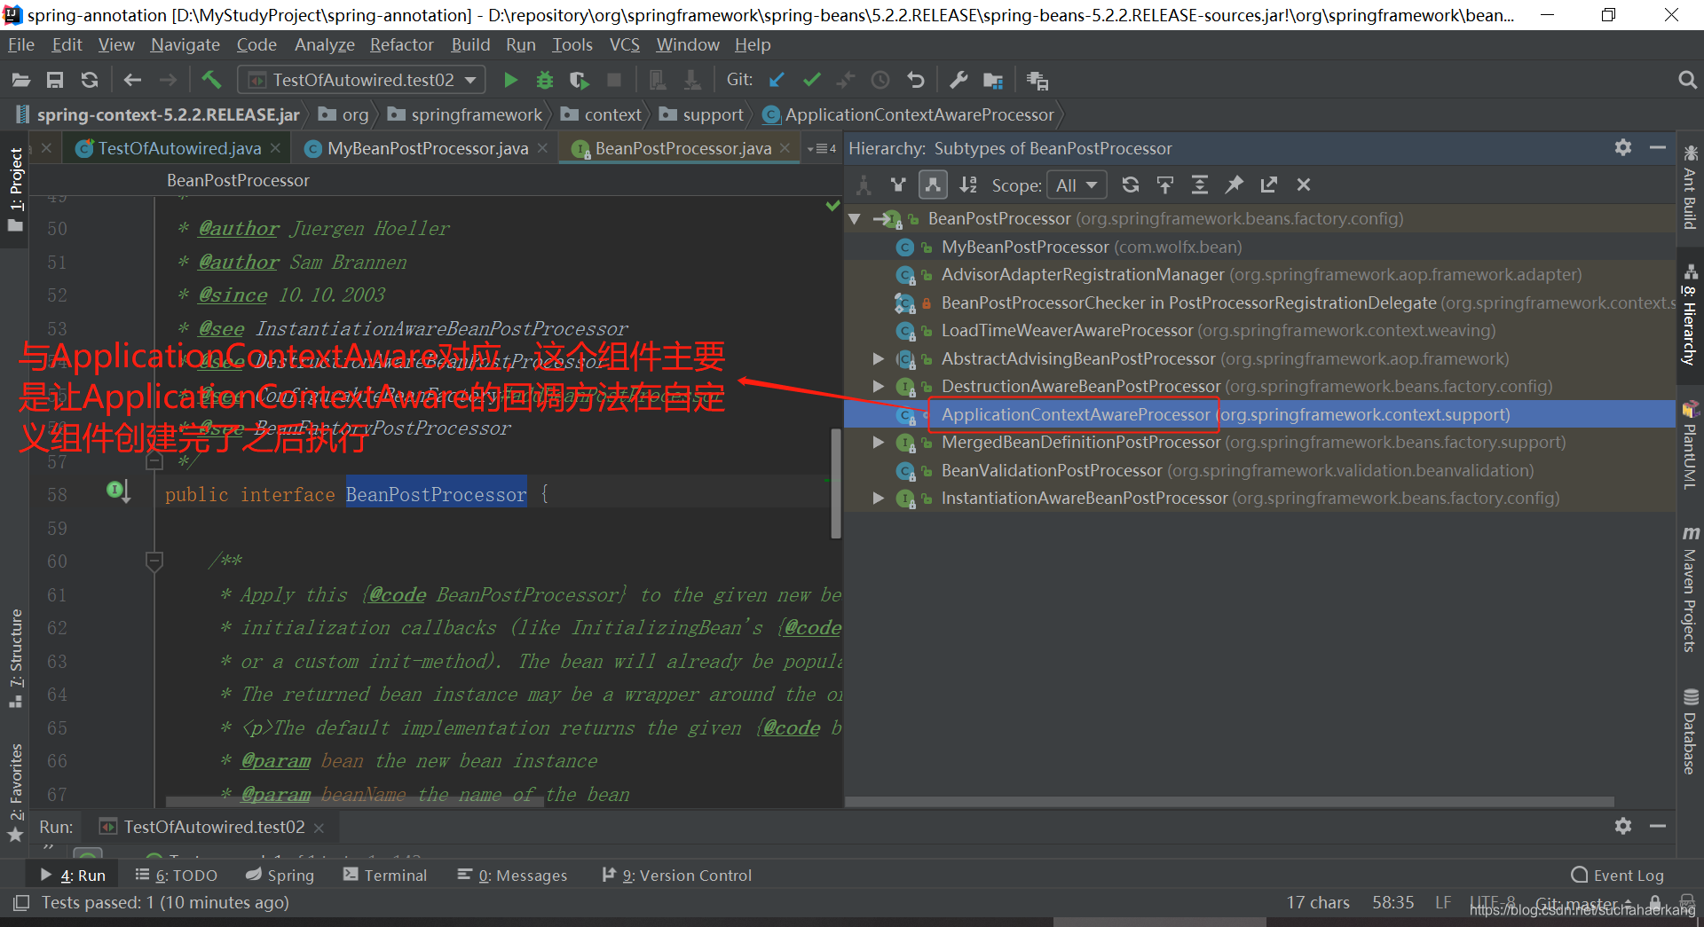
Task: Click springframework breadcrumb folder
Action: (x=466, y=115)
